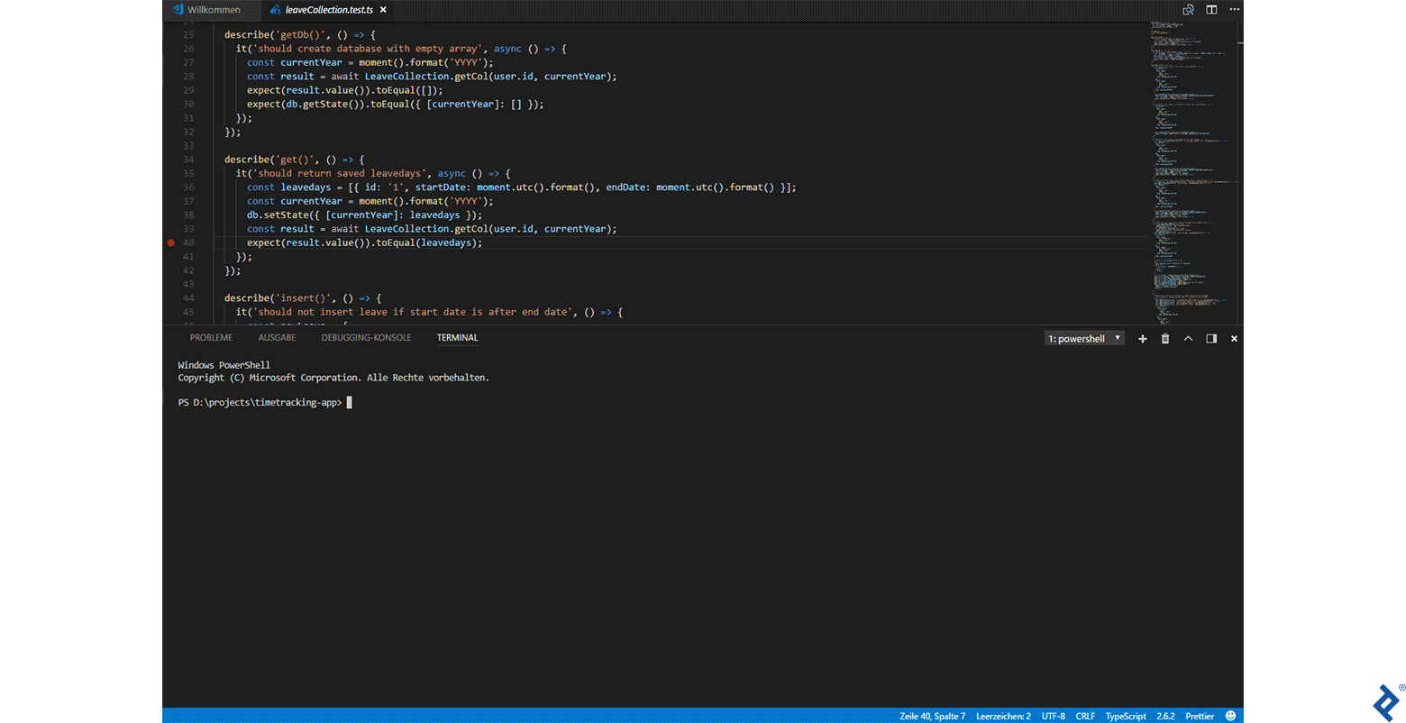
Task: Select the TERMINAL panel tab
Action: coord(457,338)
